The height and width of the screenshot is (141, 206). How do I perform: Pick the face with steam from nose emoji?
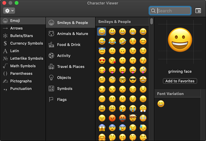click(143, 108)
